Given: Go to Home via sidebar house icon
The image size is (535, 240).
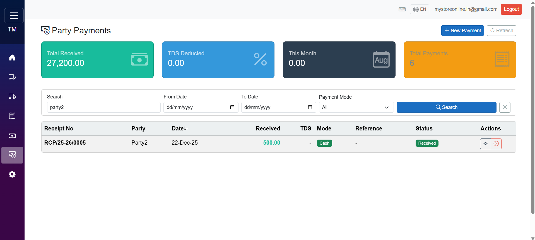Looking at the screenshot, I should tap(12, 58).
